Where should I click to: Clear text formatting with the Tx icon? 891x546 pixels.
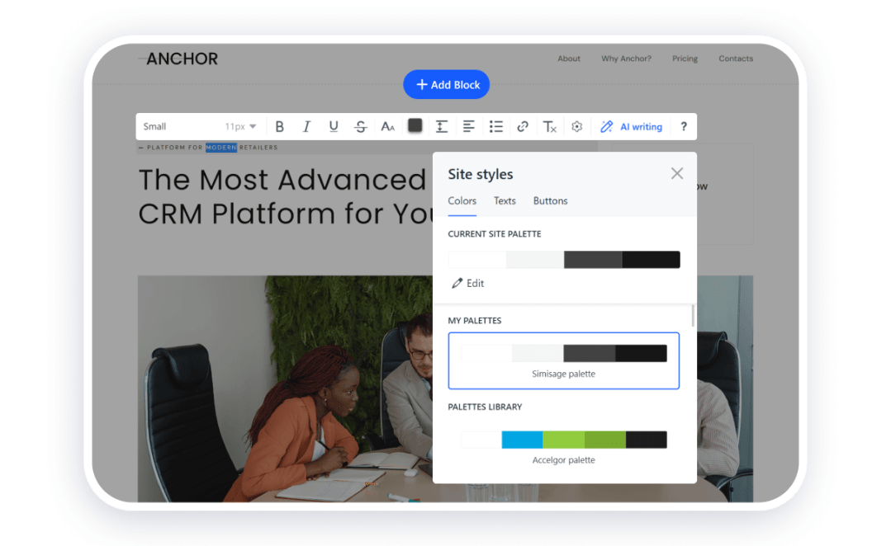click(x=550, y=126)
